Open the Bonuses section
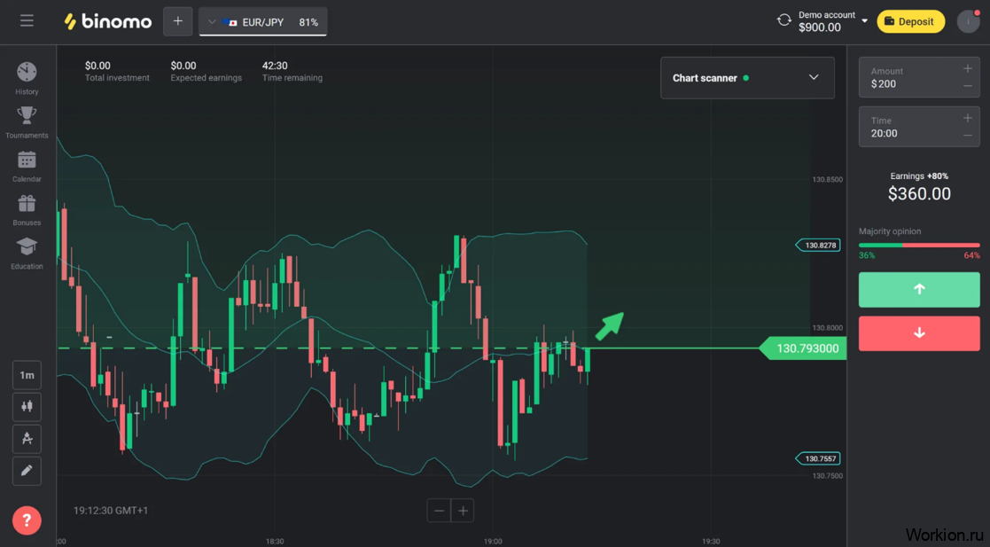The height and width of the screenshot is (547, 990). [x=27, y=209]
